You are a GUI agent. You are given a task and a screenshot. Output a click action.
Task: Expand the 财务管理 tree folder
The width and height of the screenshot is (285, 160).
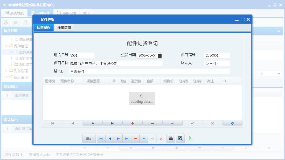(x=6, y=71)
